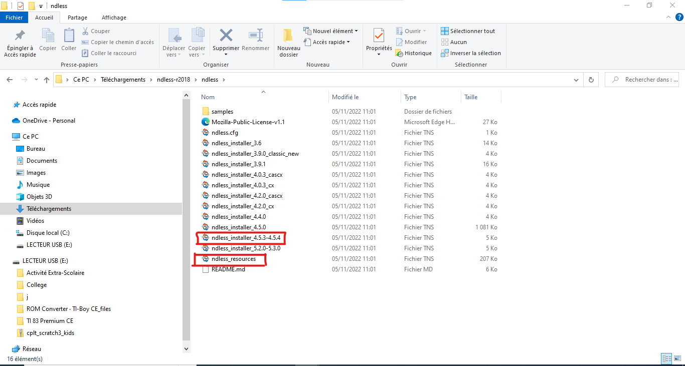Select Bureau in the navigation pane

click(x=36, y=149)
